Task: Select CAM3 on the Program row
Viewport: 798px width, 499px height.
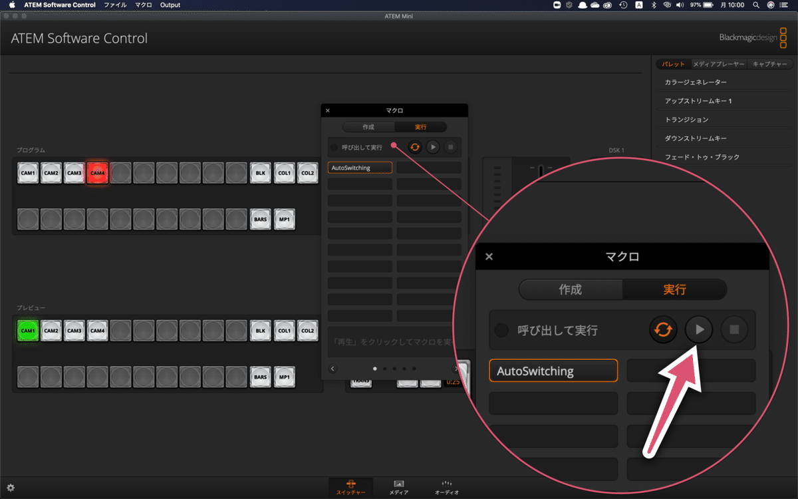Action: (74, 173)
